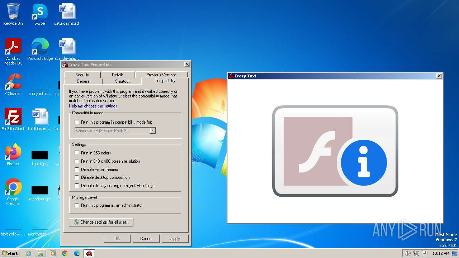Image resolution: width=459 pixels, height=258 pixels.
Task: Open volume control in system tray
Action: click(x=407, y=253)
